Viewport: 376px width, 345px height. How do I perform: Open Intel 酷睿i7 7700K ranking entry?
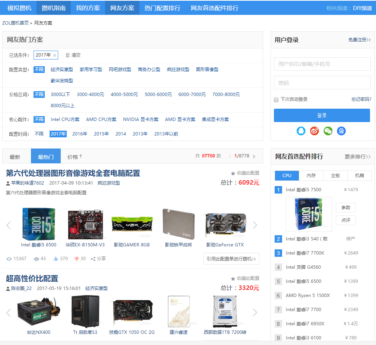tap(305, 253)
